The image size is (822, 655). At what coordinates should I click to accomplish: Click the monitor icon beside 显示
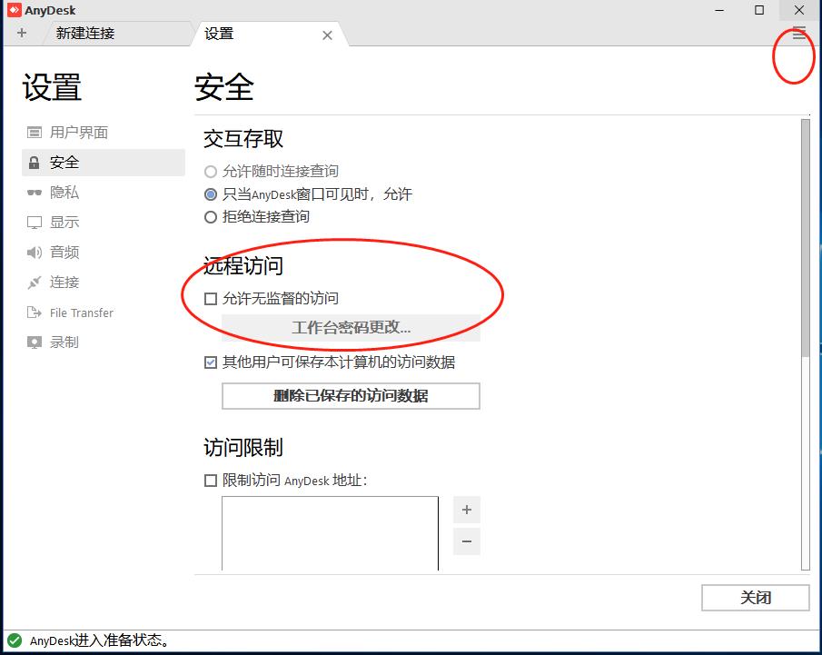[x=35, y=223]
